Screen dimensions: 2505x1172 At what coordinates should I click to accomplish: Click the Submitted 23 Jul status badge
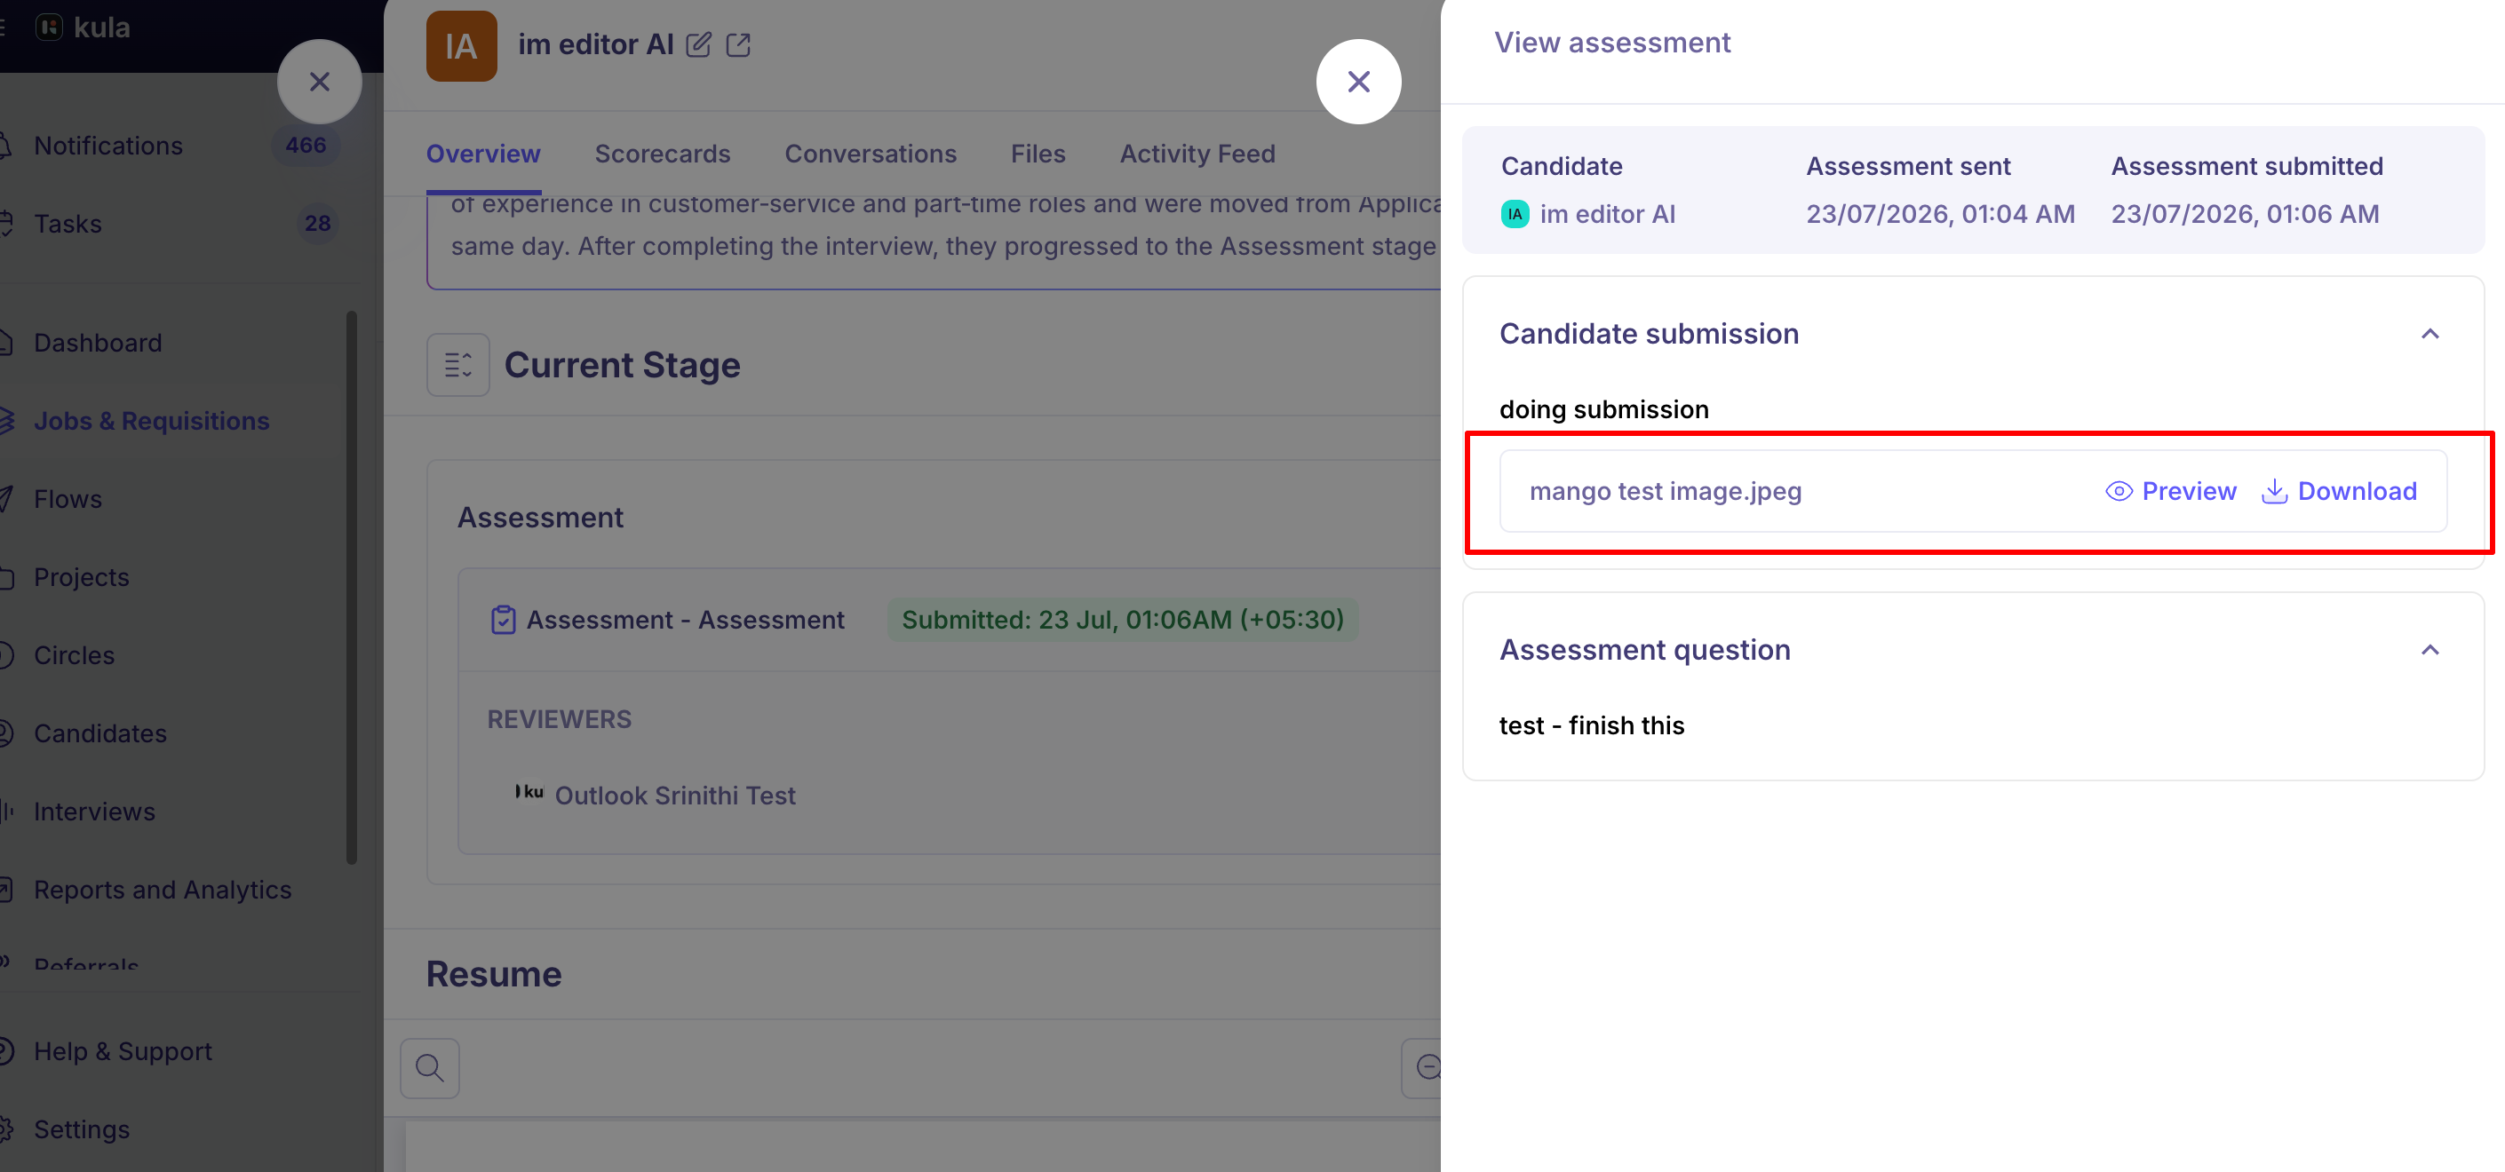[x=1122, y=620]
